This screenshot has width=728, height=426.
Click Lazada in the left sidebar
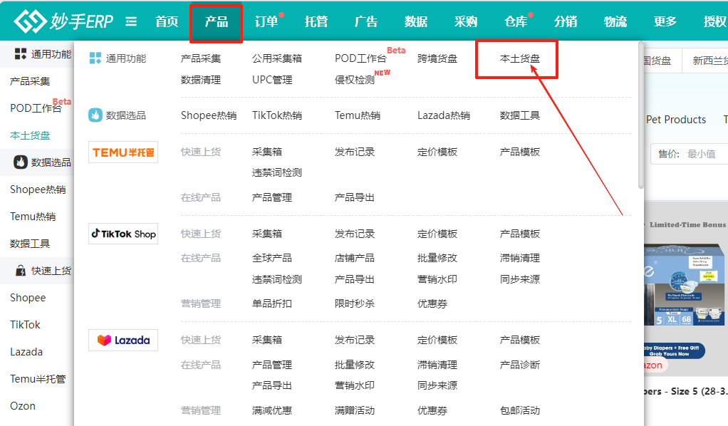click(x=26, y=352)
